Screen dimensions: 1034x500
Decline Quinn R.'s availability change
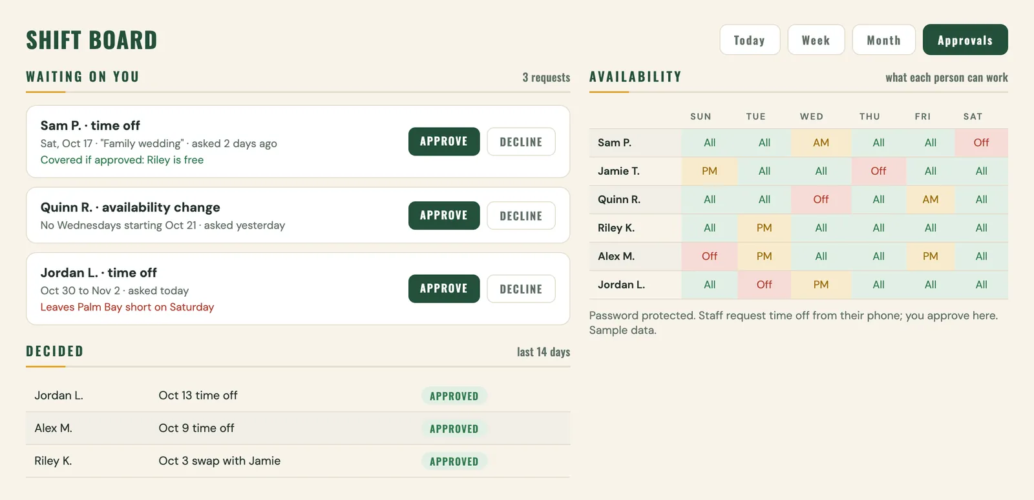521,215
